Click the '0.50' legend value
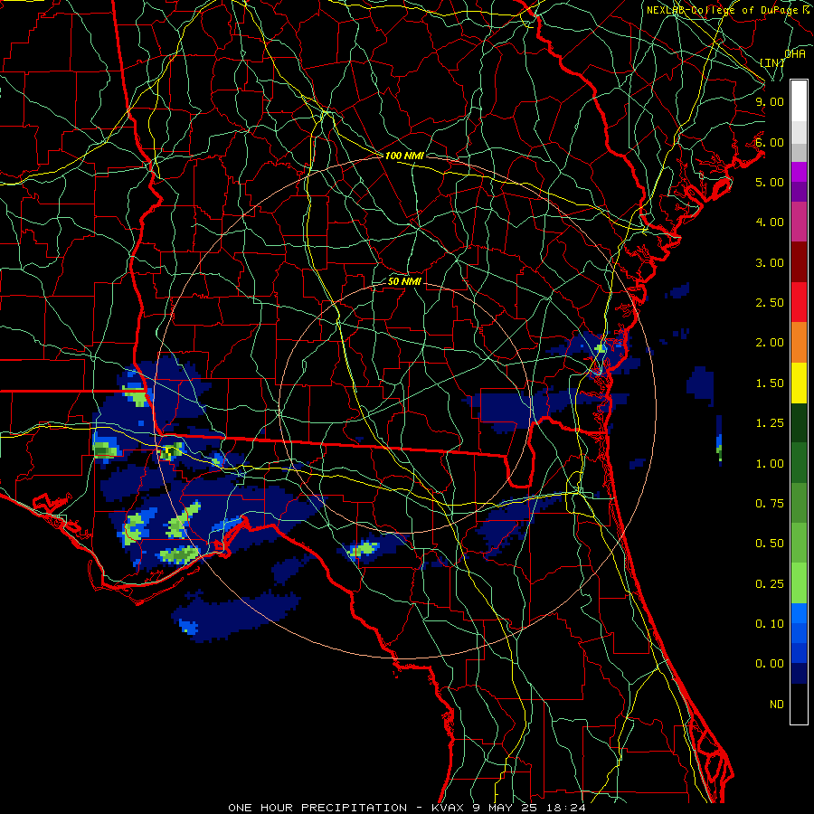This screenshot has width=814, height=814. tap(770, 544)
